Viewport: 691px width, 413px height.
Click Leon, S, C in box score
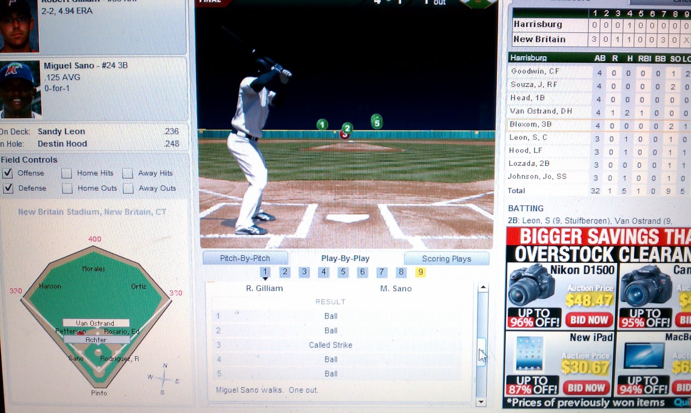point(528,138)
